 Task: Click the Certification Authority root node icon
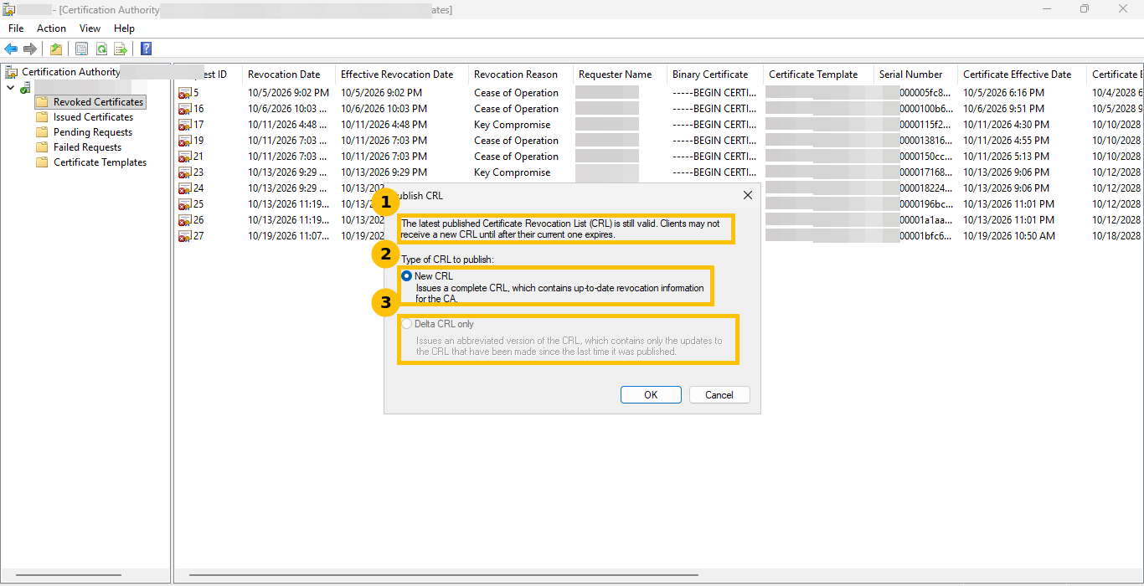[x=12, y=72]
